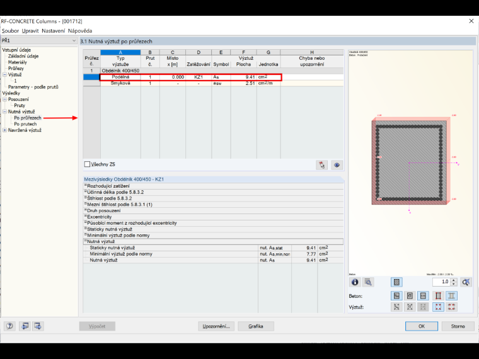This screenshot has height=359, width=479.
Task: Confirm with the OK button
Action: tap(422, 326)
